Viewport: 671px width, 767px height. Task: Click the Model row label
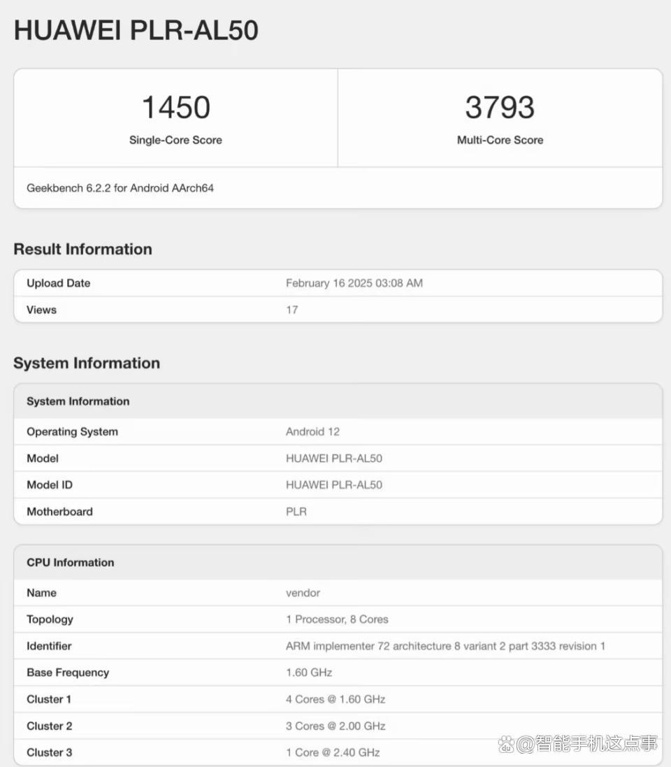[43, 459]
